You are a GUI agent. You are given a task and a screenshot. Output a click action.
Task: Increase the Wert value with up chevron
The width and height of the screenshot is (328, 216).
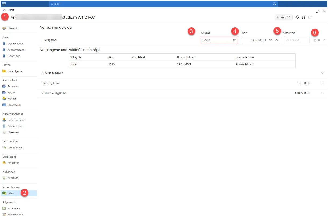pos(276,40)
